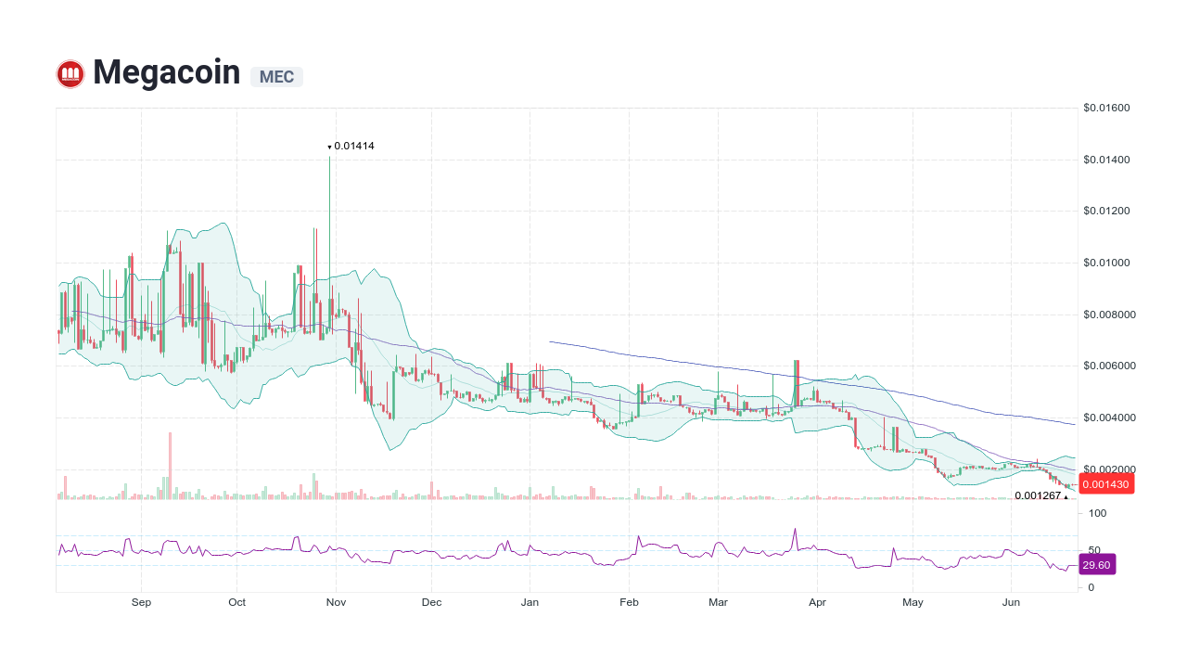Click the Nov month label

tap(336, 602)
